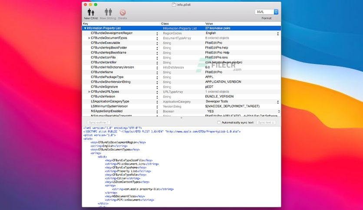Click the value '$(MACOSX_DEPLOYMENT_TARGET)'

tap(232, 106)
